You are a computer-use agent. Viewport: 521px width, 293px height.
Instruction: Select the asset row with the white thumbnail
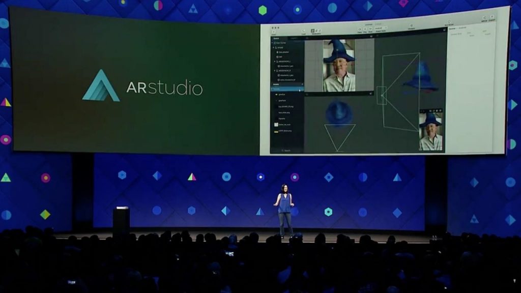pos(287,125)
